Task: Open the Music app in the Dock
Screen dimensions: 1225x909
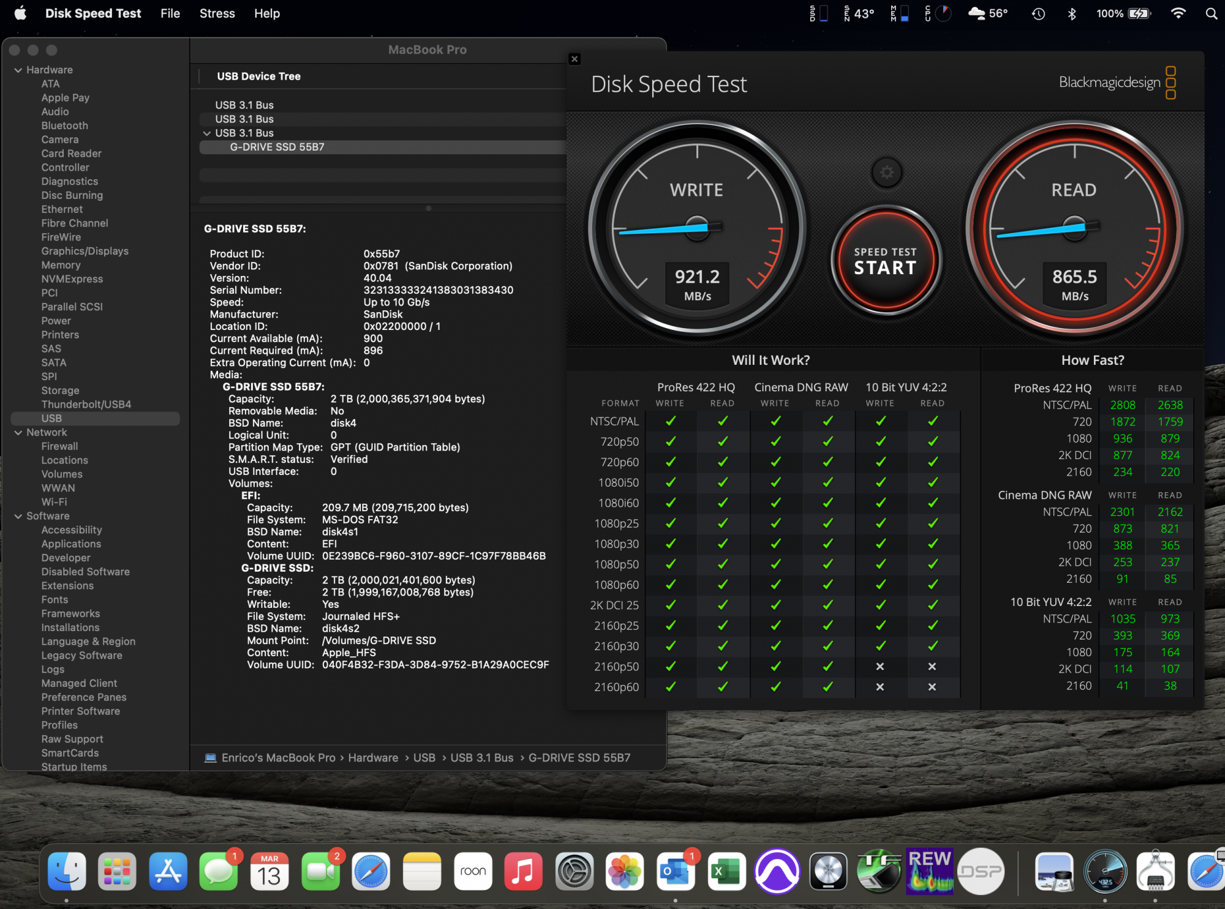Action: 523,871
